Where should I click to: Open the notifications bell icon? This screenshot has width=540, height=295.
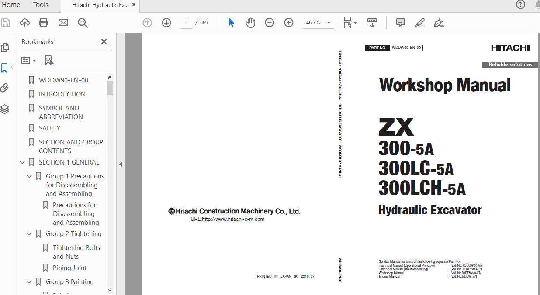pos(537,5)
